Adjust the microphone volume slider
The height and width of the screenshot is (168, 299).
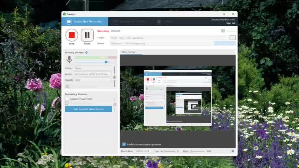[x=106, y=62]
